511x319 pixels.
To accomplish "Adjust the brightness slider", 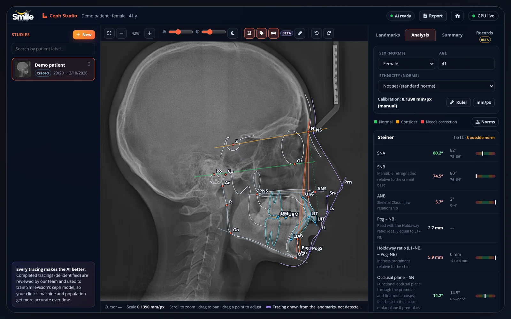I will click(180, 32).
